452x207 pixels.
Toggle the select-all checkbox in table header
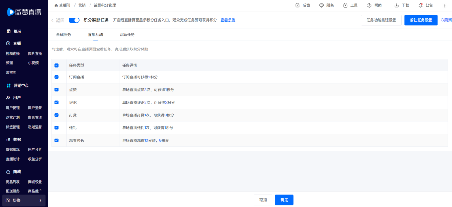[56, 66]
